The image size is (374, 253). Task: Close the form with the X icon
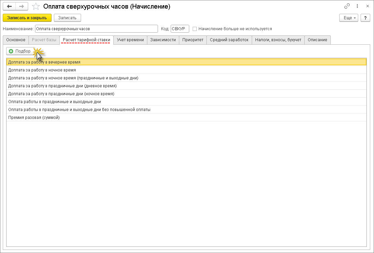point(367,6)
